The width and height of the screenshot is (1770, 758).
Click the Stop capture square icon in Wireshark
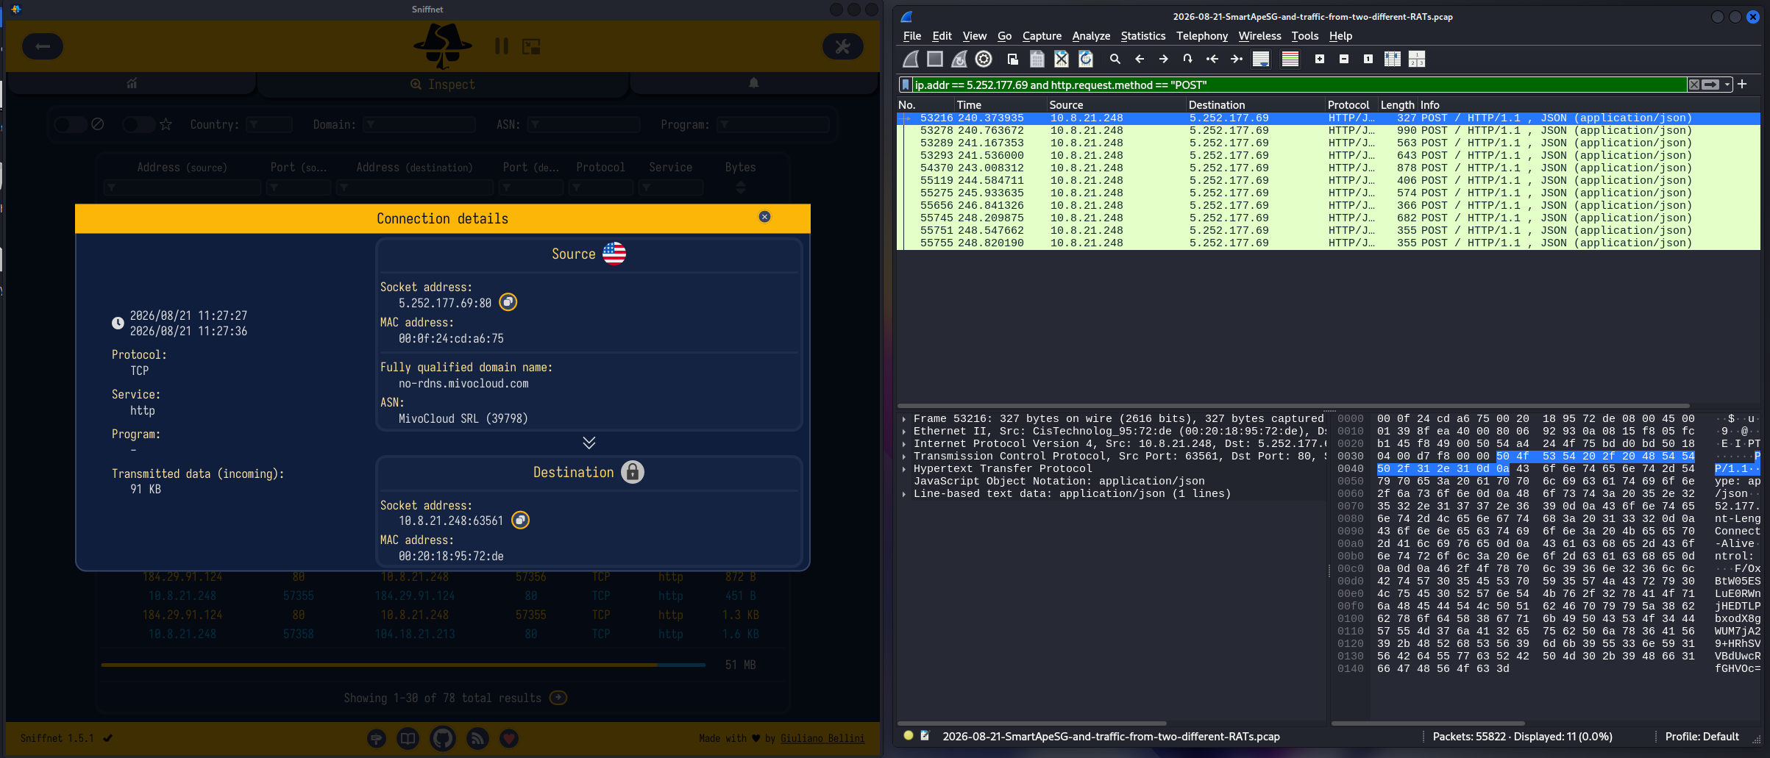935,59
